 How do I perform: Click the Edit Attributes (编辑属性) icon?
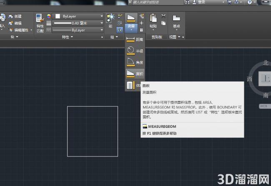coord(11,30)
